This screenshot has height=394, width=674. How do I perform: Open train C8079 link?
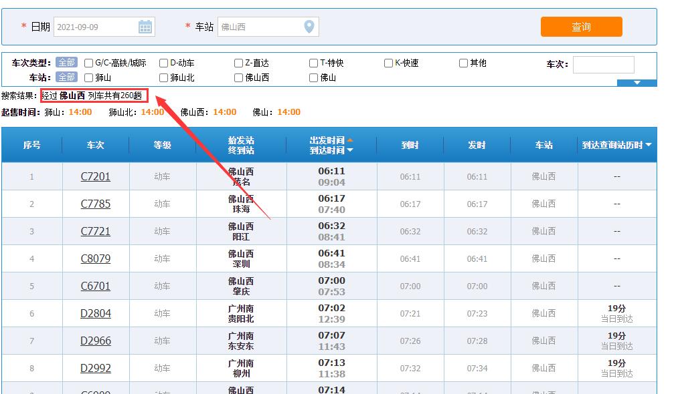pyautogui.click(x=96, y=258)
